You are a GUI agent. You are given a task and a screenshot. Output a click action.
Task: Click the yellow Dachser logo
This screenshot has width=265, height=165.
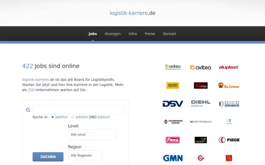(x=173, y=85)
